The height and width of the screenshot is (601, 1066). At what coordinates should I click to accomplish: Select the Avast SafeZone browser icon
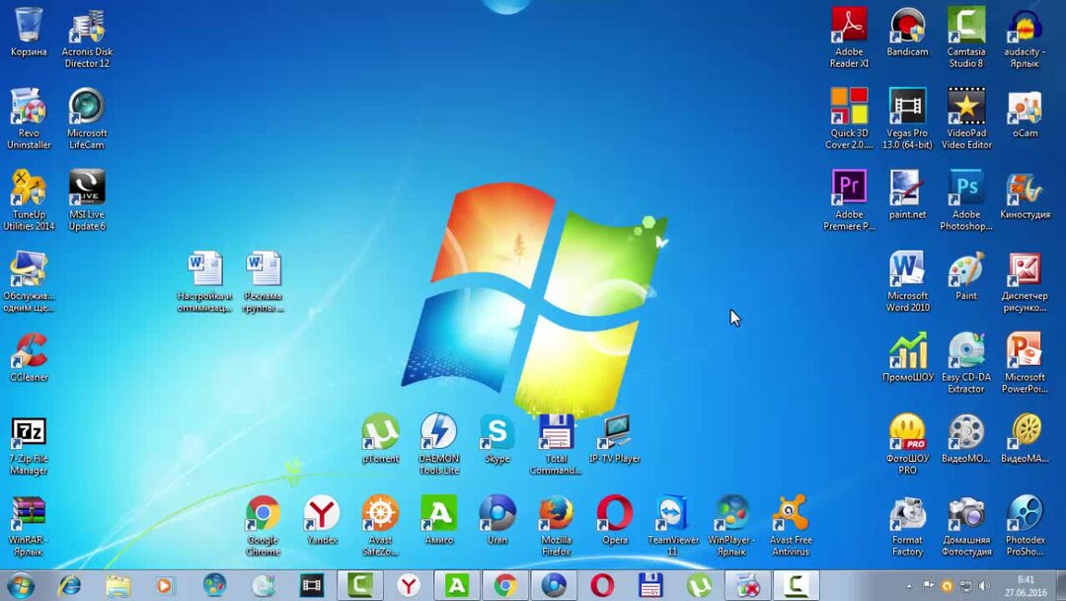pyautogui.click(x=380, y=514)
